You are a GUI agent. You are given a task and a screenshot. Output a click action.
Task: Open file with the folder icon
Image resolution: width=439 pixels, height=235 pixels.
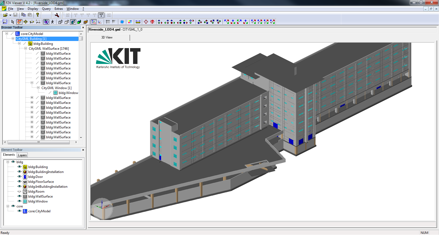pos(5,15)
